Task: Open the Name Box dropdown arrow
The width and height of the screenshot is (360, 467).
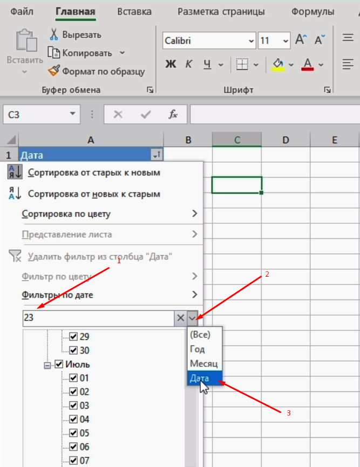Action: [72, 114]
